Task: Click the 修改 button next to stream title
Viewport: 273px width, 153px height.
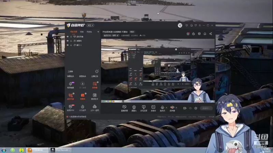Action: tap(132, 32)
